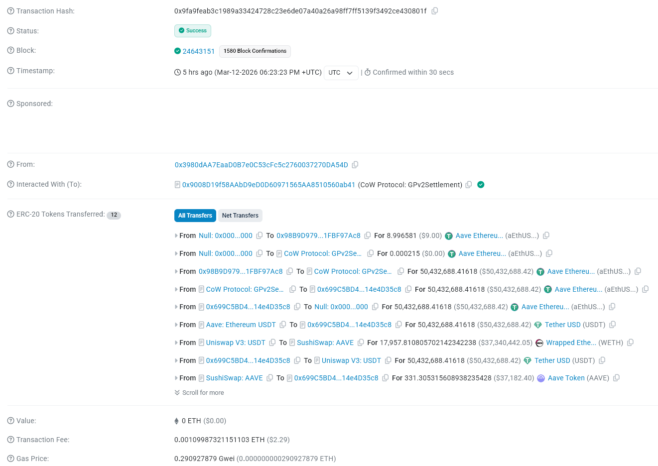Click the aEthUS token icon in the first transfer row
This screenshot has width=658, height=466.
pos(448,235)
